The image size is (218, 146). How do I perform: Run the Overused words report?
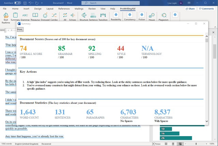tap(45, 17)
